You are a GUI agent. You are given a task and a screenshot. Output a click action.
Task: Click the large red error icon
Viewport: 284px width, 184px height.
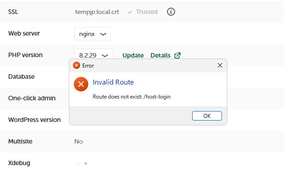[81, 84]
